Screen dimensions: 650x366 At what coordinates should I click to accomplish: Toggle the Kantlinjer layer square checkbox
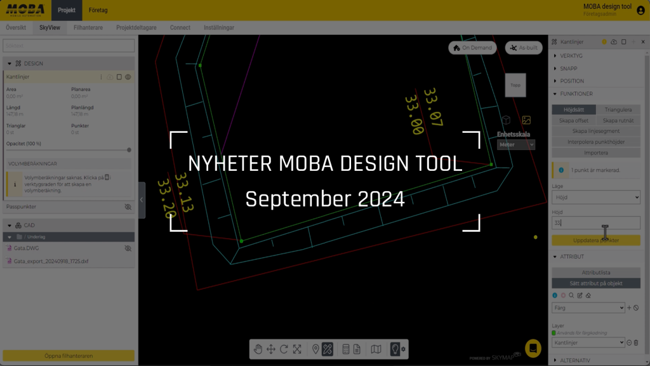point(119,77)
